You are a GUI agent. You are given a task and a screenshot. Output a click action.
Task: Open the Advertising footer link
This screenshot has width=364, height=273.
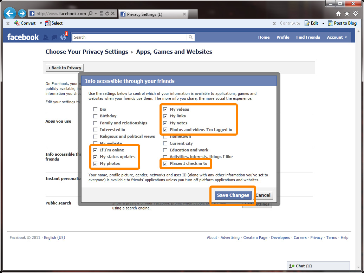[230, 238]
